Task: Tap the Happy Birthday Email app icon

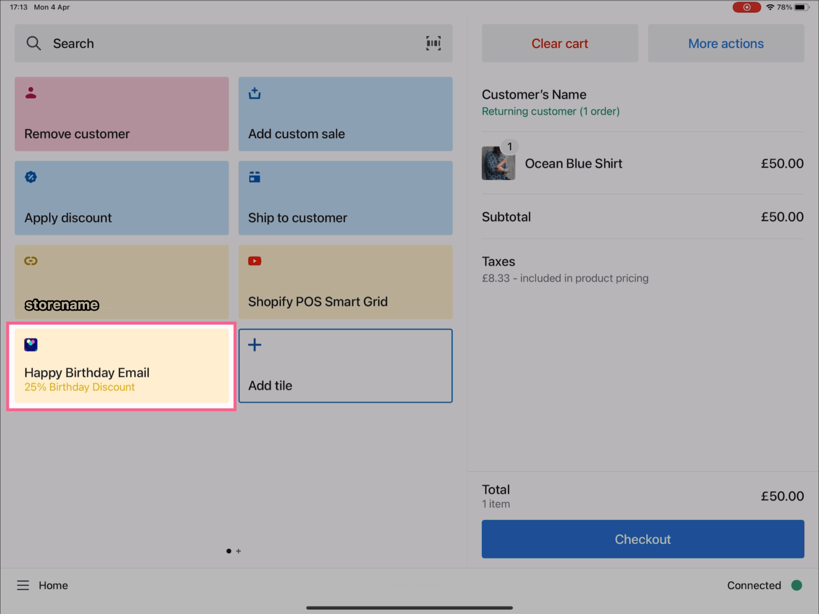Action: tap(31, 345)
